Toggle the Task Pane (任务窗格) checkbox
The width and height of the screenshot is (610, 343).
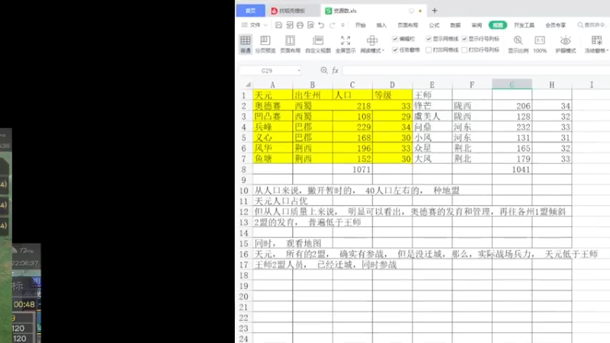tap(395, 50)
